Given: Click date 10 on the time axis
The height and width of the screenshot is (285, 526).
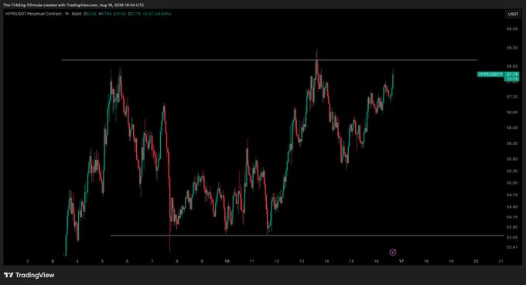Looking at the screenshot, I should [x=227, y=262].
